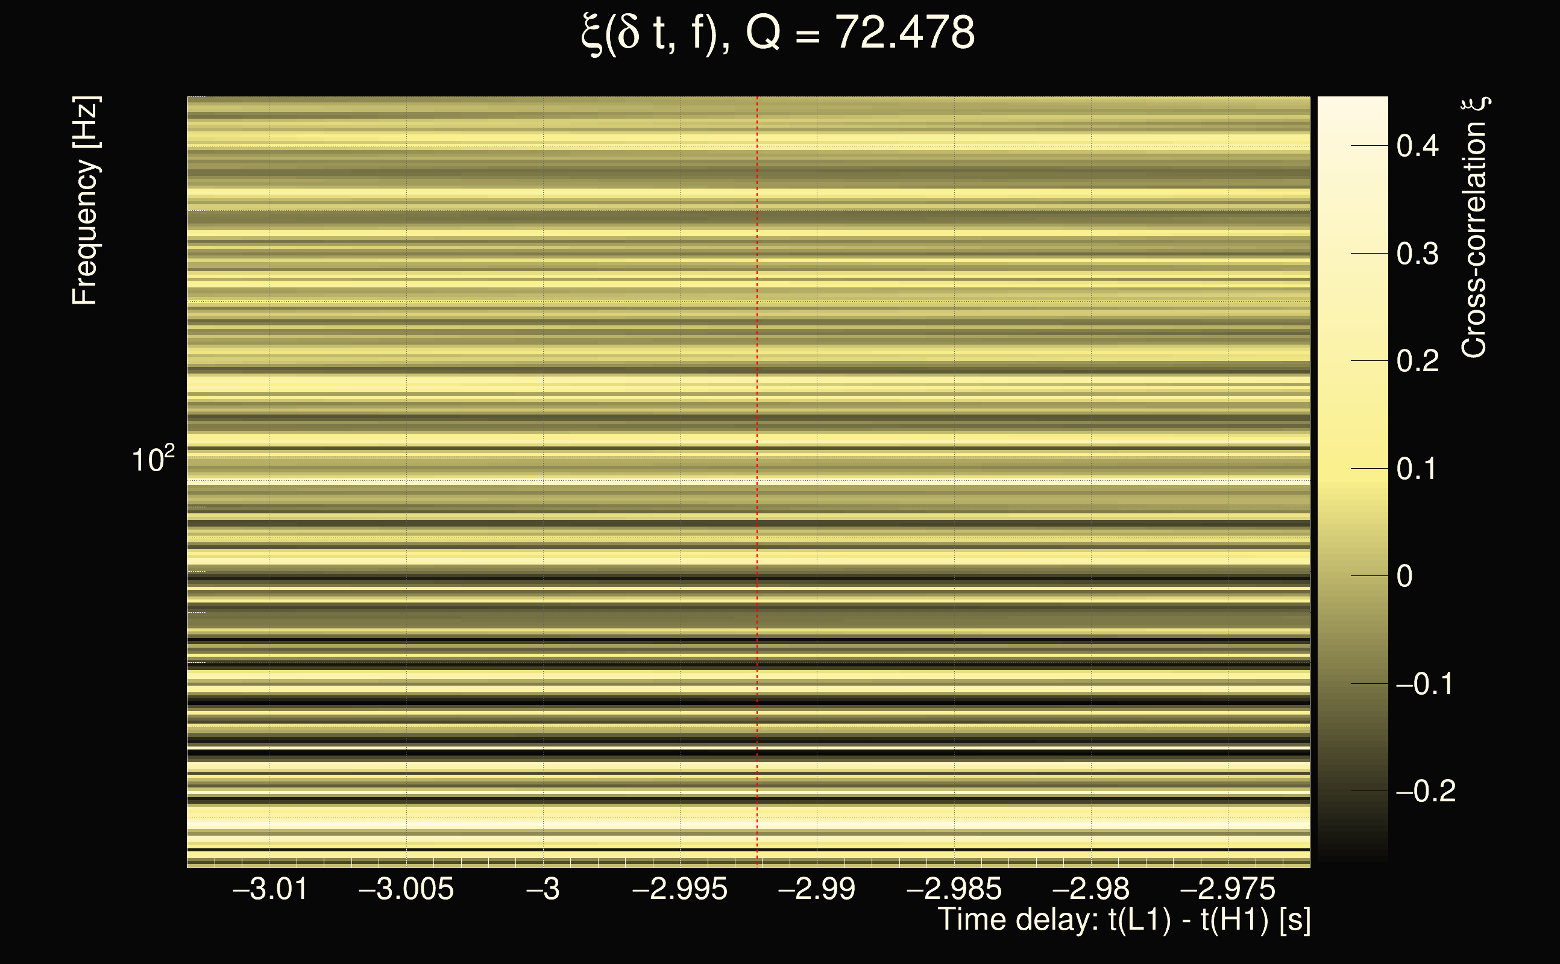The width and height of the screenshot is (1560, 964).
Task: Click the brightest white part of colorbar
Action: [x=1352, y=110]
